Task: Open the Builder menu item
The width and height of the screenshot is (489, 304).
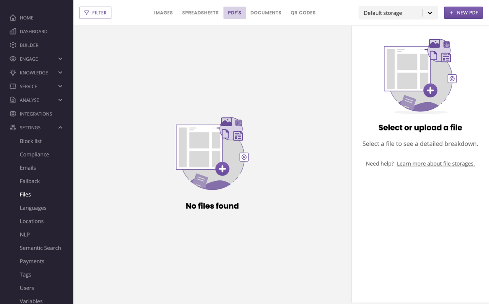Action: 29,45
